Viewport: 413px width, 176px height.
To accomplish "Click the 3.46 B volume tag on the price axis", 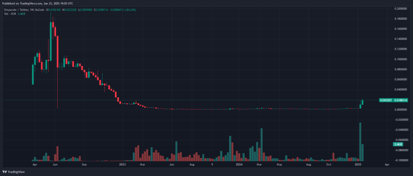I will [398, 144].
